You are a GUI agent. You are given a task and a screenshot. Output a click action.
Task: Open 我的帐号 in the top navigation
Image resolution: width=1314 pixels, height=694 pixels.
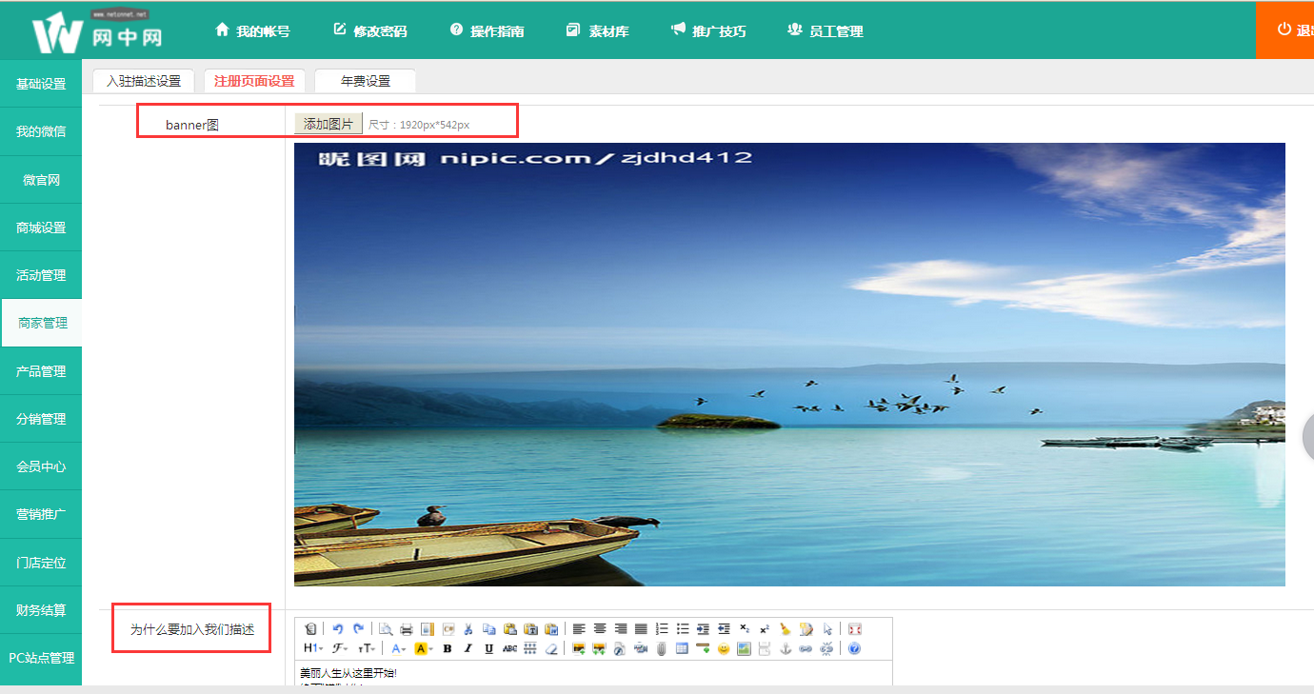pos(253,30)
